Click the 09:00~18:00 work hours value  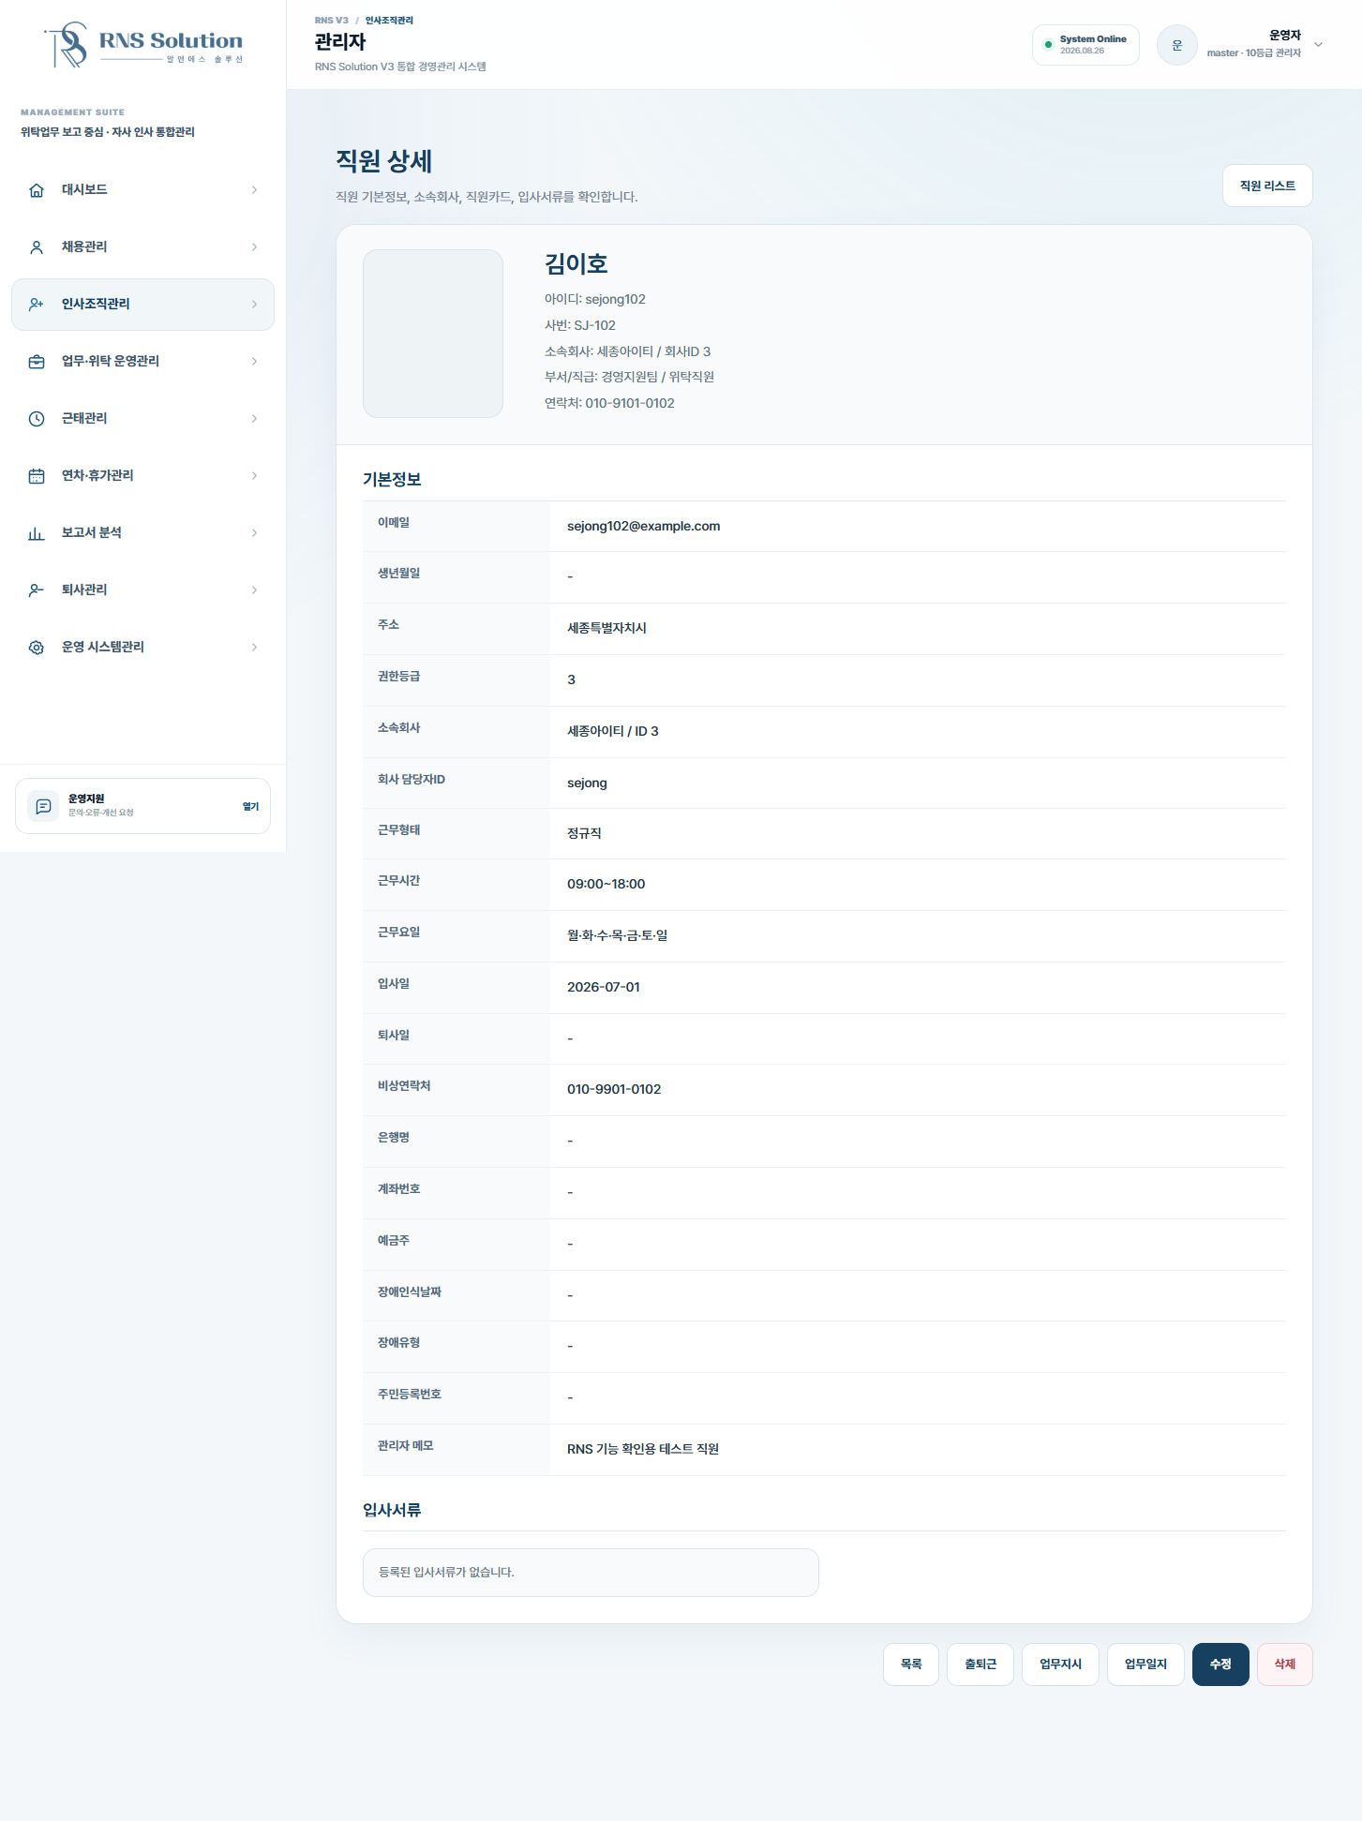click(x=606, y=885)
